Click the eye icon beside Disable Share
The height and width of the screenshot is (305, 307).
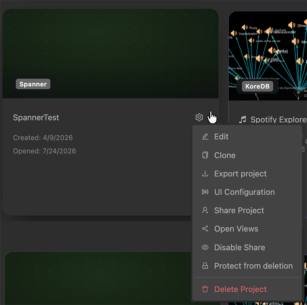coord(205,247)
